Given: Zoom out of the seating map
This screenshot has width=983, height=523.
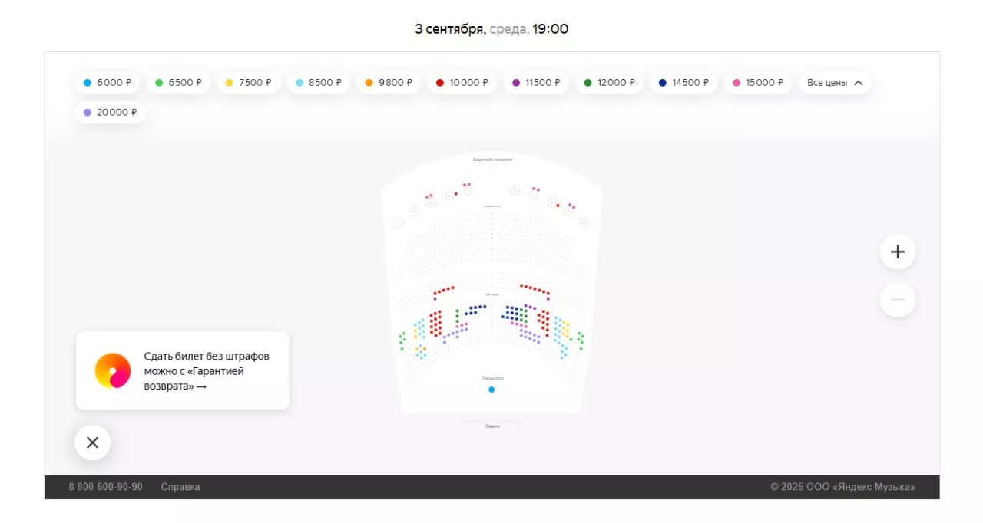Looking at the screenshot, I should (897, 299).
